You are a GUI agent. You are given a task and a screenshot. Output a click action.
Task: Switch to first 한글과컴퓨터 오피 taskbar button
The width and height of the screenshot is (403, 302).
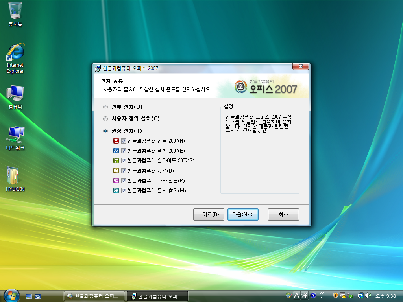94,296
